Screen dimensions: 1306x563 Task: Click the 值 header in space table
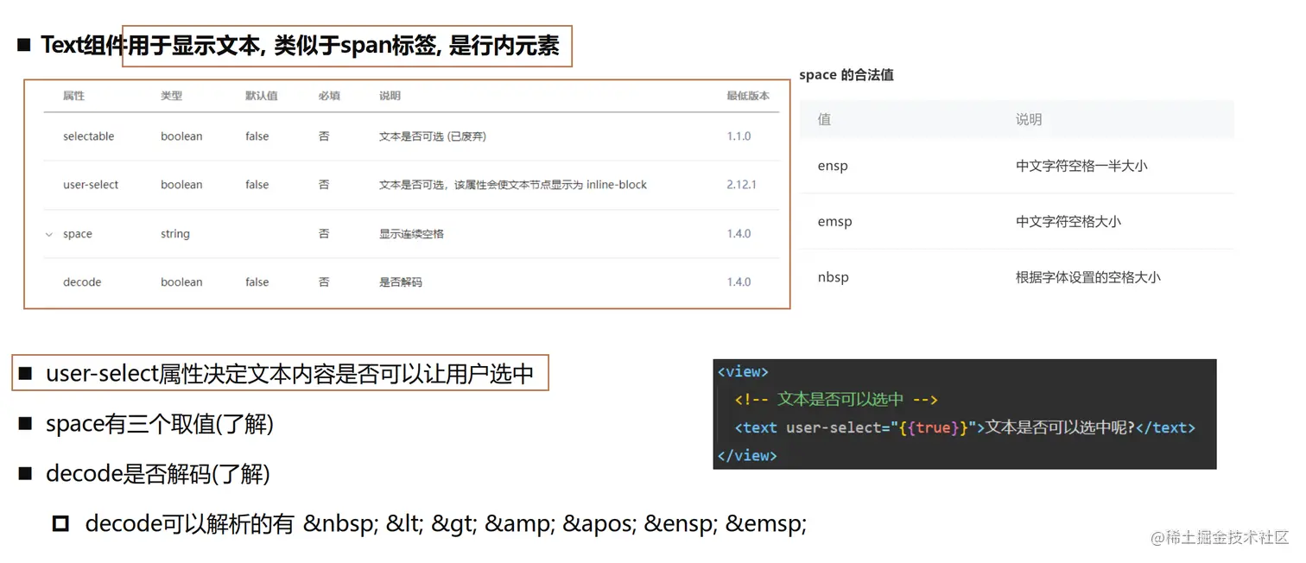[824, 119]
